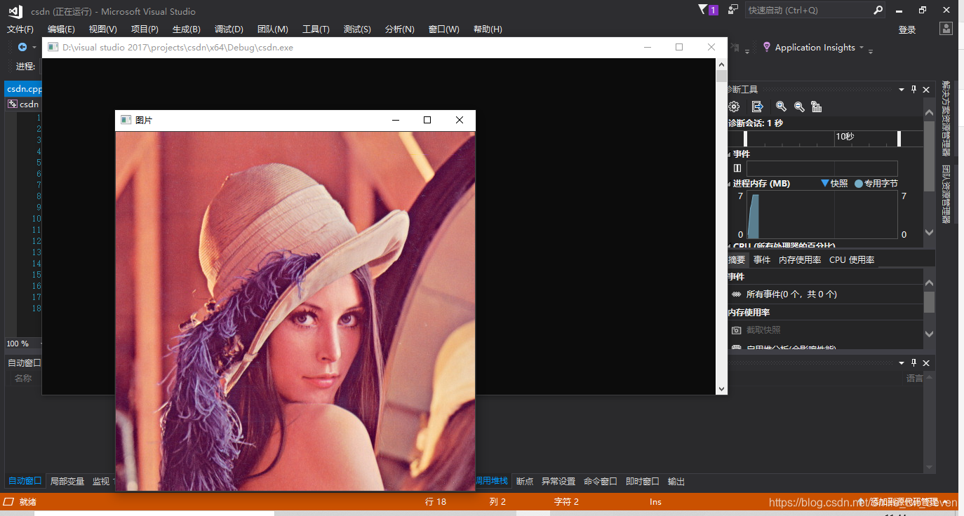Click the Visual Studio logo icon
Screen dimensions: 964x516
[x=15, y=11]
